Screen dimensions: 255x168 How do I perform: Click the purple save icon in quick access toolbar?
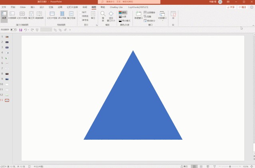20,30
